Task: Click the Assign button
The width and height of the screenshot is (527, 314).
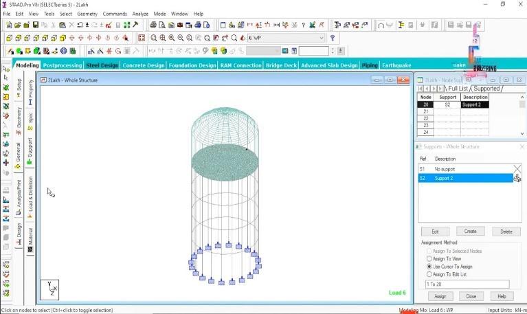Action: [x=440, y=296]
